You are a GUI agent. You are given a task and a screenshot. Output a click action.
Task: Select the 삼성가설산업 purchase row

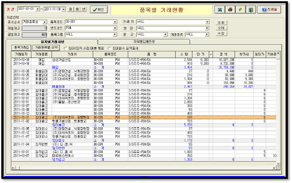144,60
